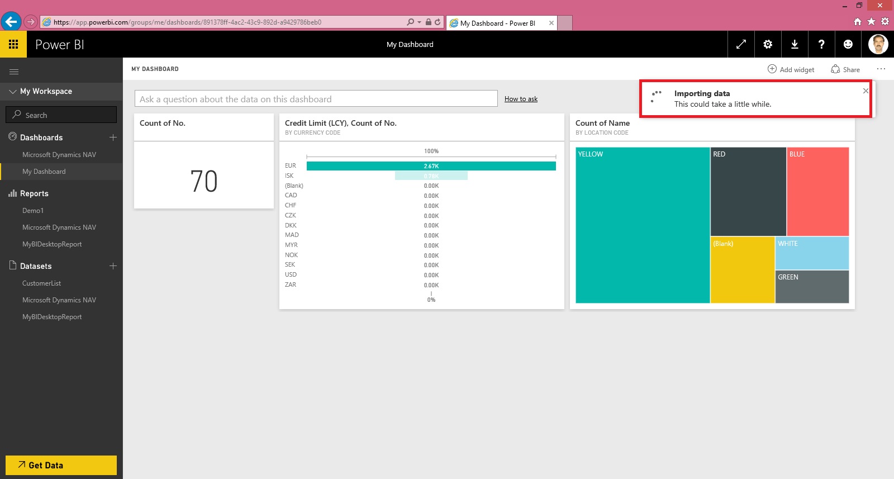Add a new dataset plus icon
894x479 pixels.
[x=113, y=265]
